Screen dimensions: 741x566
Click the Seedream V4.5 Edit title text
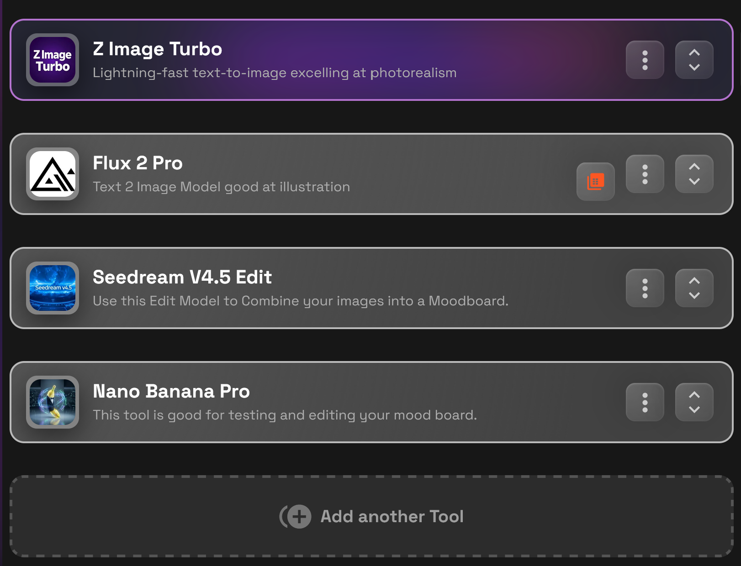coord(182,277)
